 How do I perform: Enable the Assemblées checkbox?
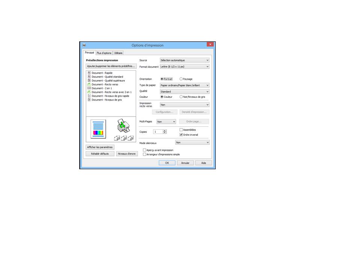point(181,130)
